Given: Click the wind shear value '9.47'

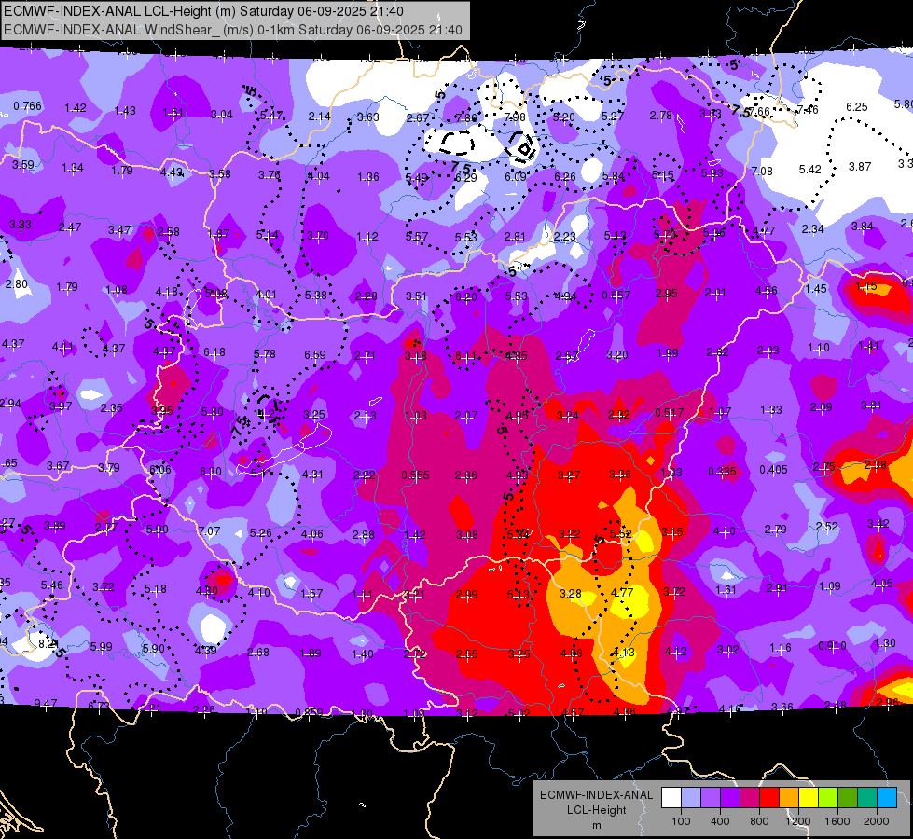Looking at the screenshot, I should (46, 703).
